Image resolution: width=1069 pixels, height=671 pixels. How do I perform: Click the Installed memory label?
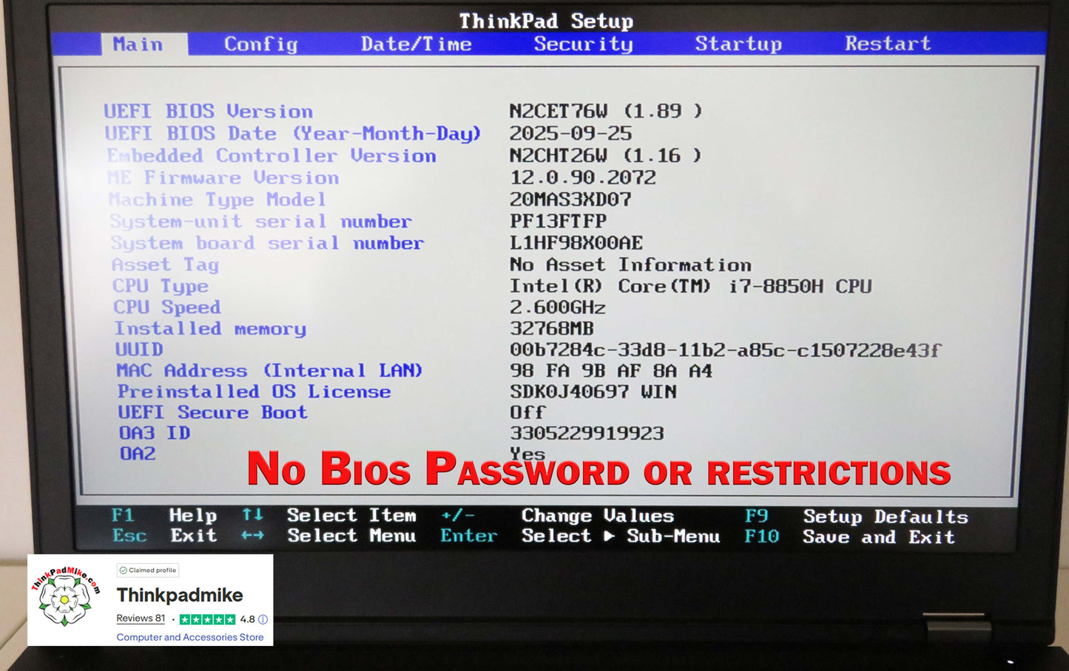(210, 329)
